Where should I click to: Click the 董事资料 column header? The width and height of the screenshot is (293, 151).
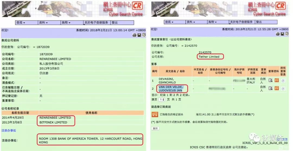pos(273,71)
